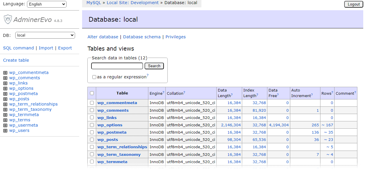Click the select-data icon beside wp_links in sidebar
Image resolution: width=365 pixels, height=169 pixels.
tap(5, 83)
